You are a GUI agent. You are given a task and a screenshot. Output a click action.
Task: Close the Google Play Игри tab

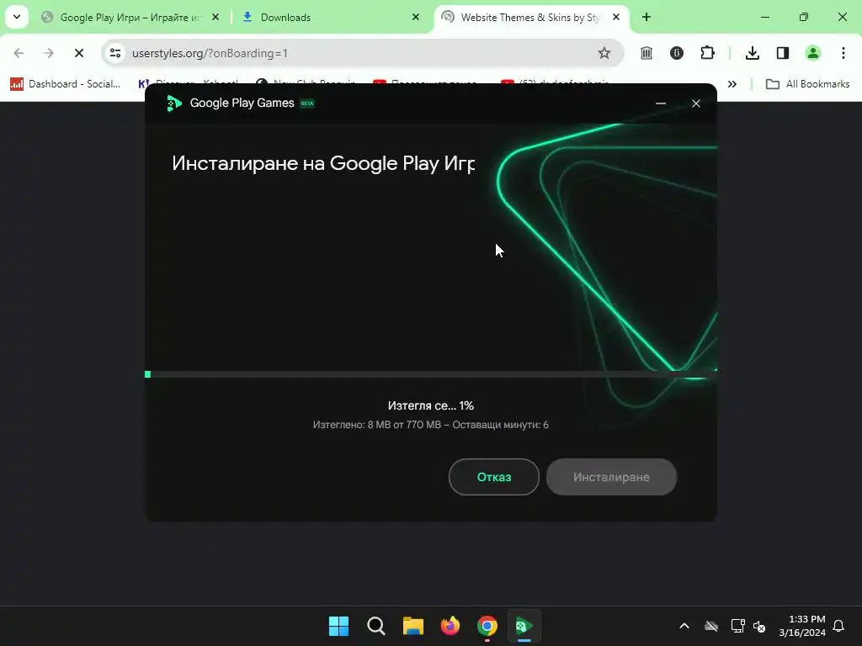point(215,18)
